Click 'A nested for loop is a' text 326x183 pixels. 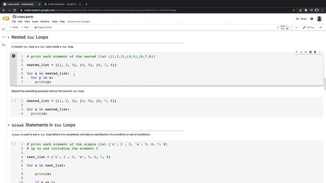(x=43, y=47)
